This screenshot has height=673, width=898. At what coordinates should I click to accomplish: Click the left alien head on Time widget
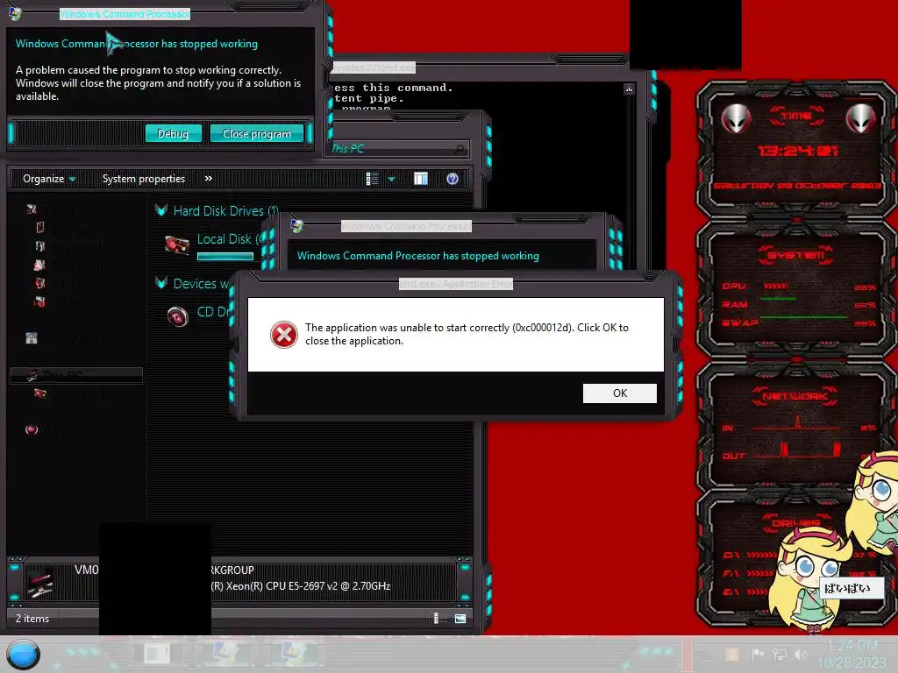(736, 118)
